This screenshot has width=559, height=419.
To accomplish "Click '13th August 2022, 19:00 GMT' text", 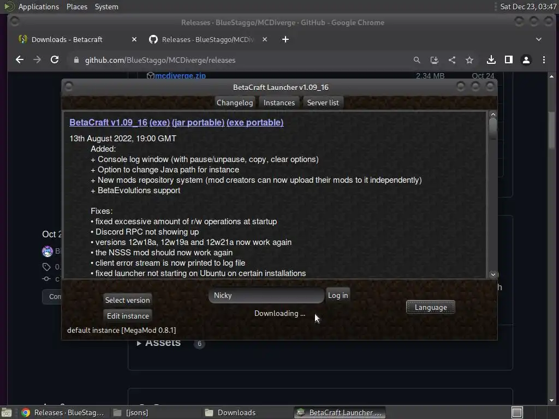I will click(x=123, y=138).
